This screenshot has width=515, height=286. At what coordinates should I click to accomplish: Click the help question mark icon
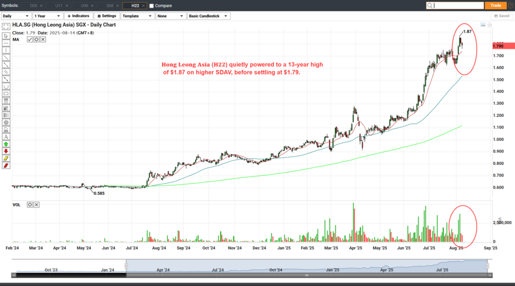click(x=511, y=6)
